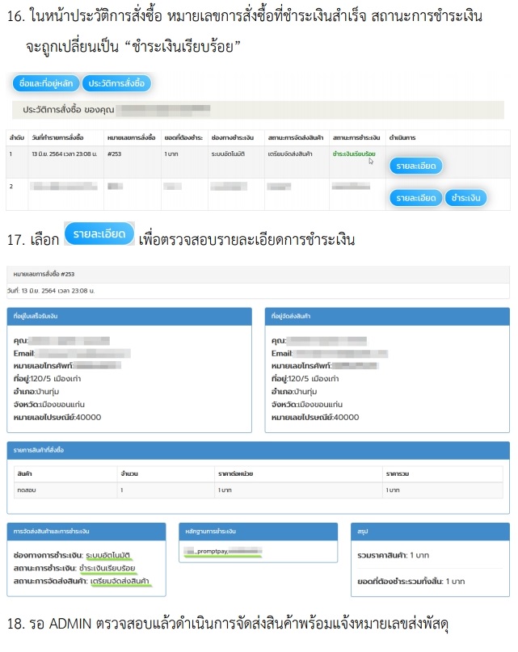Click the green ชำระเงินเรียบร้อย status in table

point(353,154)
